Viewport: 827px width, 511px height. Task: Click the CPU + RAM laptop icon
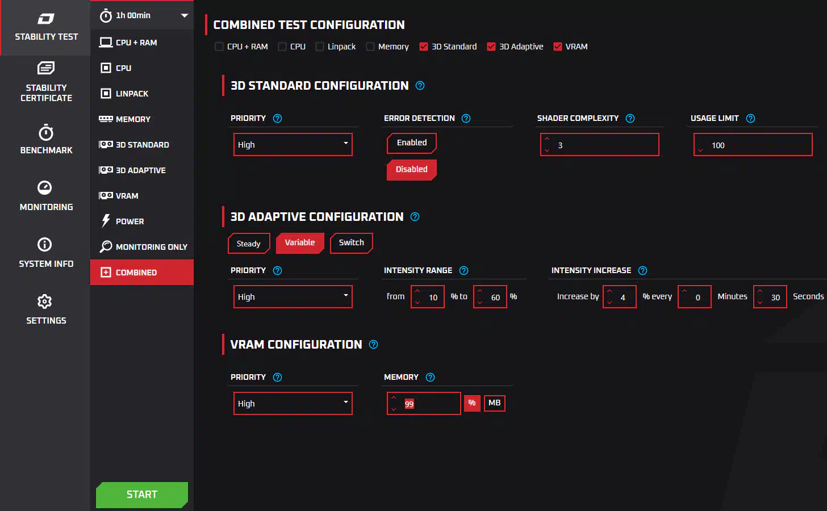click(106, 43)
